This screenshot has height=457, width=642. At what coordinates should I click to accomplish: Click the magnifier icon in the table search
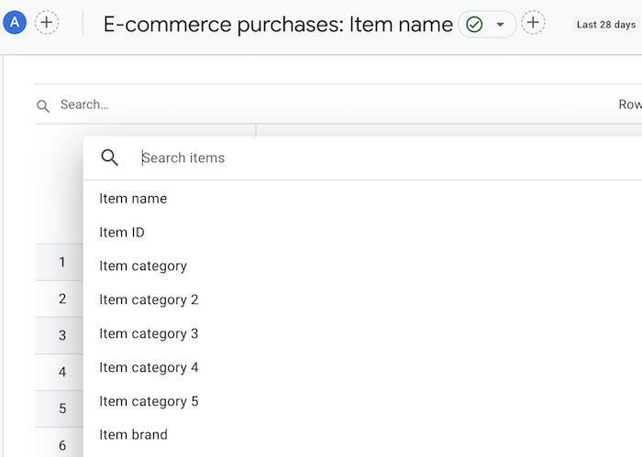[43, 106]
